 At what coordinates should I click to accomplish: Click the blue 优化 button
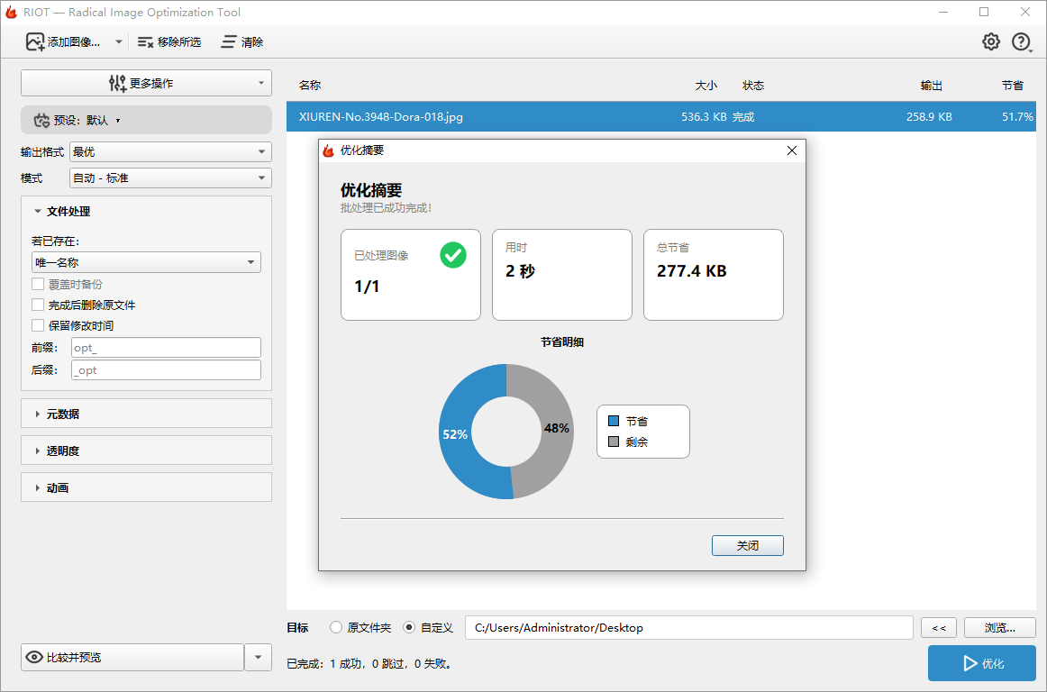point(981,663)
